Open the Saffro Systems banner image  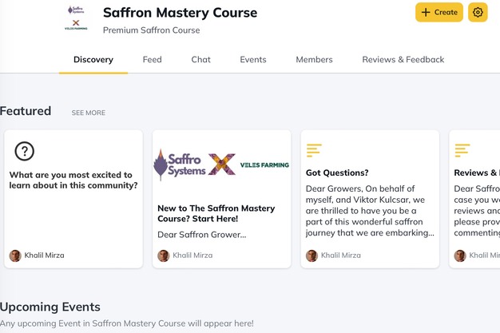point(221,165)
